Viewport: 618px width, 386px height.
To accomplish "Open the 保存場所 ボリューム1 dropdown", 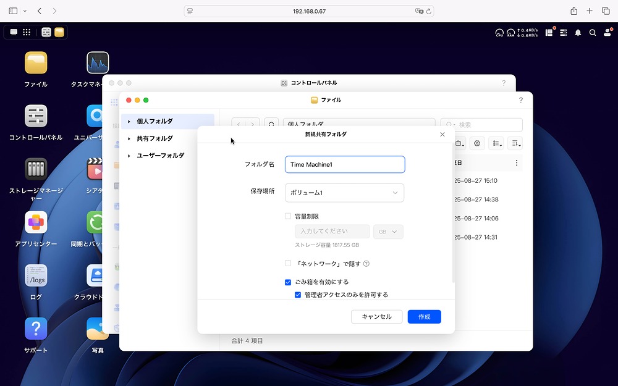I will 344,193.
